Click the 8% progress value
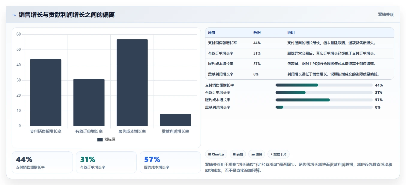 (x=378, y=107)
